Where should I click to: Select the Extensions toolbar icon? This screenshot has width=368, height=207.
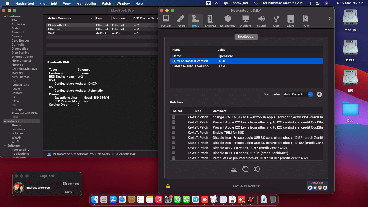(228, 21)
